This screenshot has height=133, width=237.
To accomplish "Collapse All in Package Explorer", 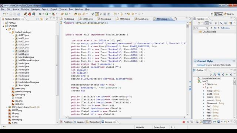I will (38, 19).
